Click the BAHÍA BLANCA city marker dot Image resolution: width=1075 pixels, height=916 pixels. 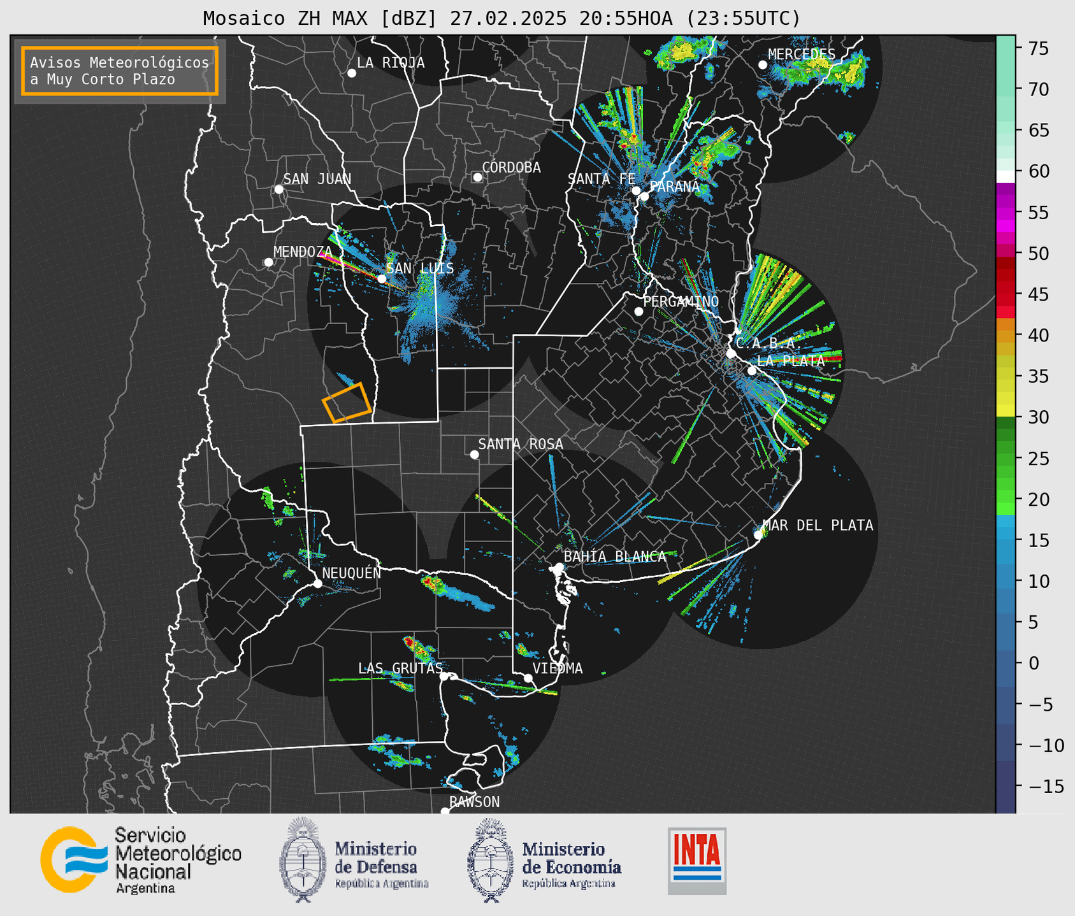(559, 567)
